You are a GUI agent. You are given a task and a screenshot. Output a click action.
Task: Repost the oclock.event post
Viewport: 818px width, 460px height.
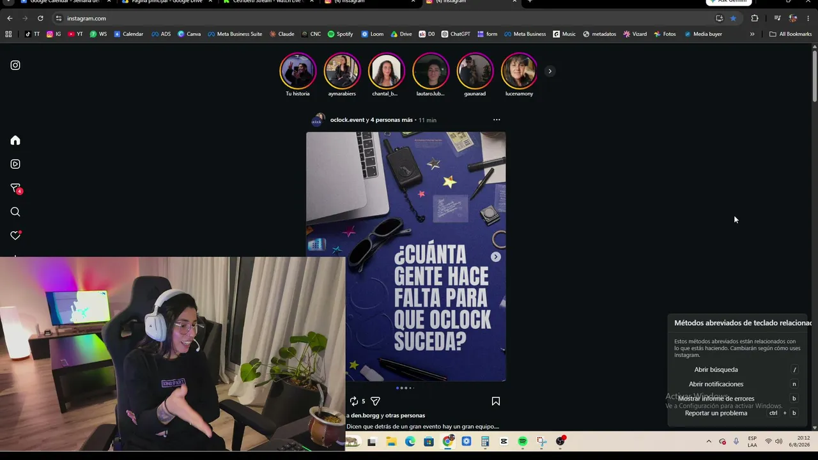354,401
